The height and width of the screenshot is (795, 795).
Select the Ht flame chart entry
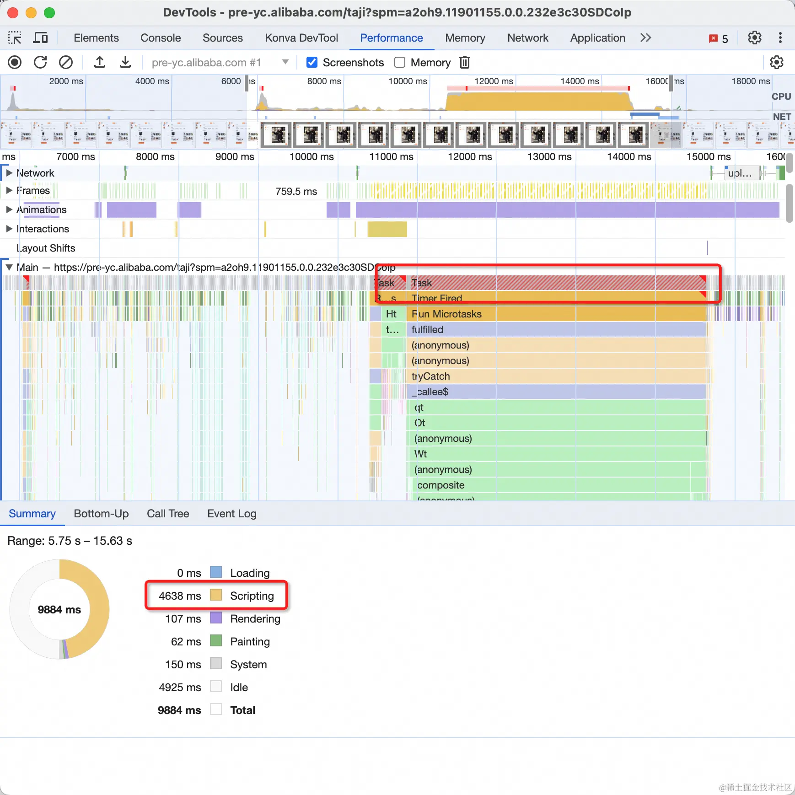pyautogui.click(x=392, y=314)
